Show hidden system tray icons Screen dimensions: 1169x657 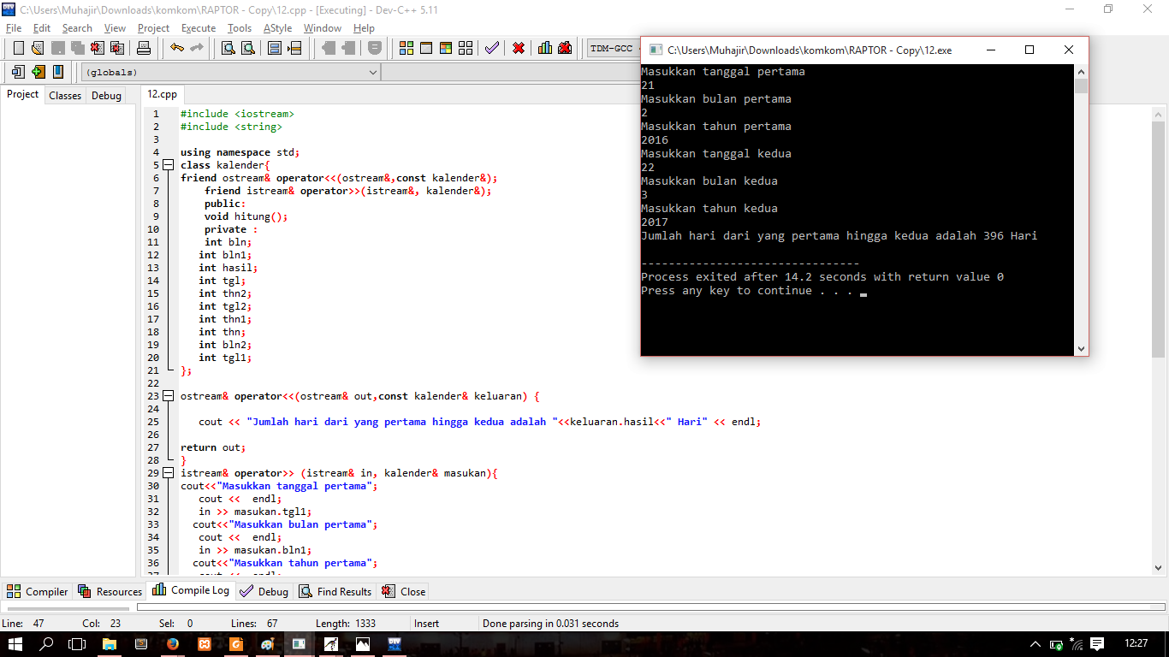(x=1035, y=643)
